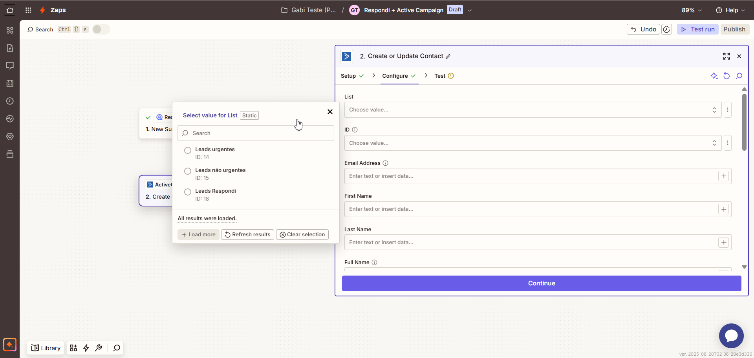Select the Leads não urgentes radio option
Image resolution: width=754 pixels, height=358 pixels.
[188, 171]
